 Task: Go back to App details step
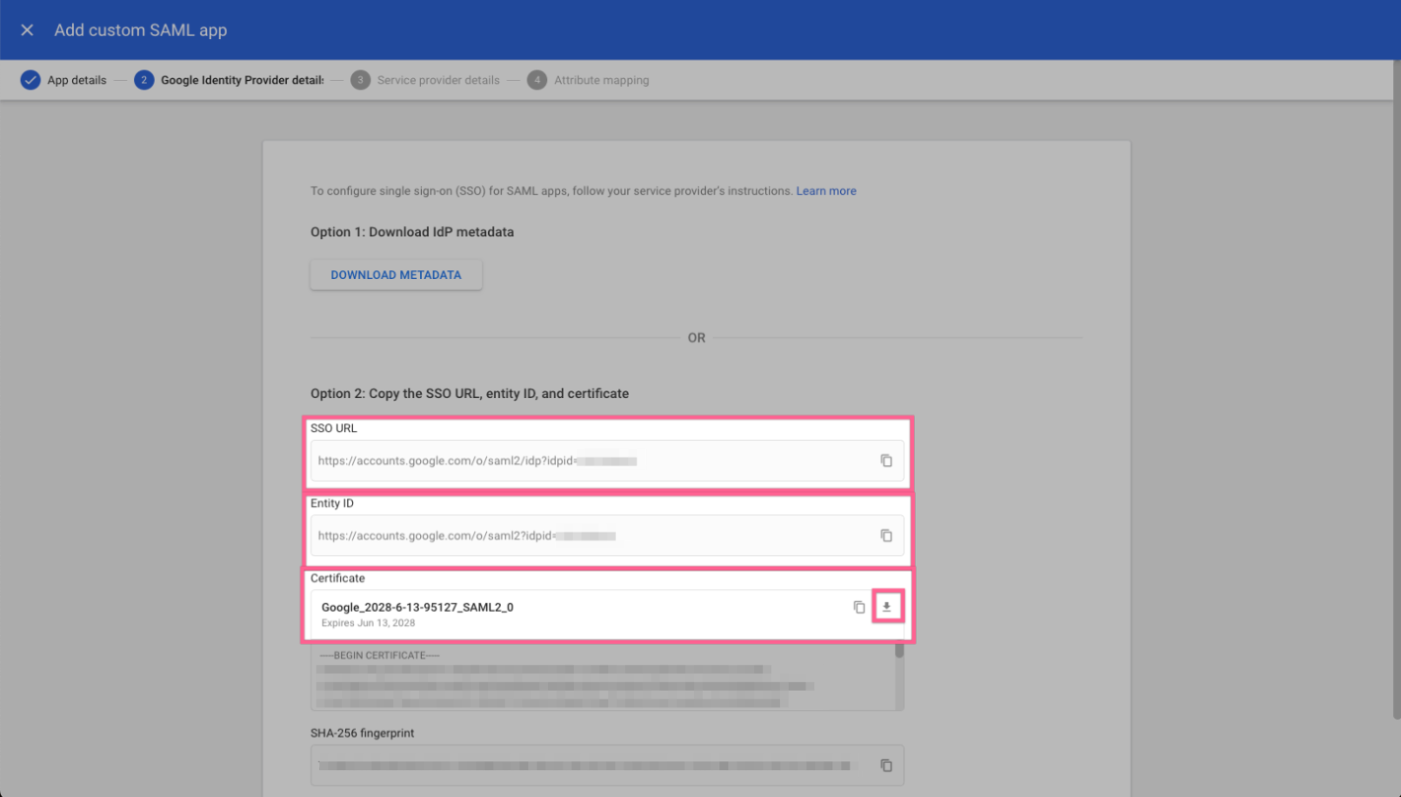point(63,80)
